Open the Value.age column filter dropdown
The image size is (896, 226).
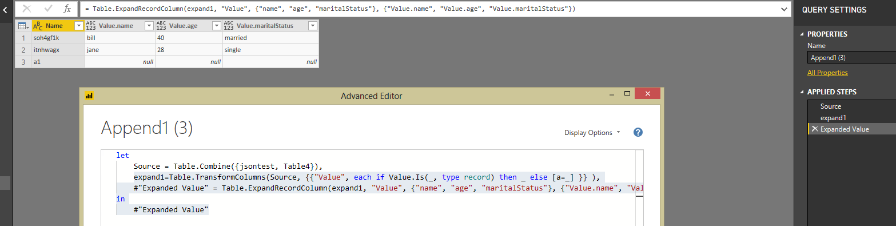coord(217,26)
